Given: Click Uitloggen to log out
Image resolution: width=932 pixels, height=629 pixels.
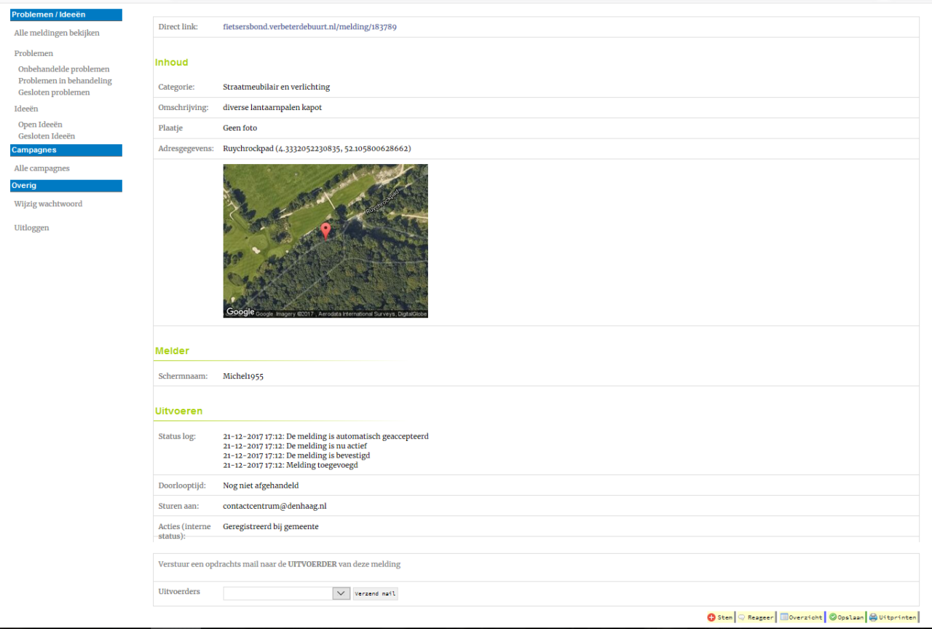Looking at the screenshot, I should 31,228.
